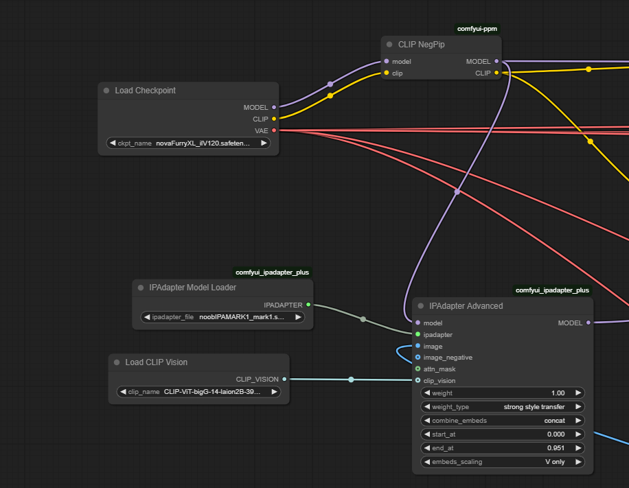The height and width of the screenshot is (488, 629).
Task: Select the IPAdapter Advanced node title
Action: click(x=466, y=306)
